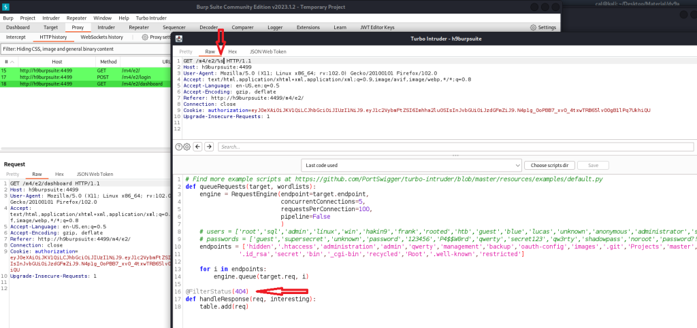This screenshot has height=328, width=697.
Task: Open Settings gear in Burp's main tab bar
Action: [533, 27]
